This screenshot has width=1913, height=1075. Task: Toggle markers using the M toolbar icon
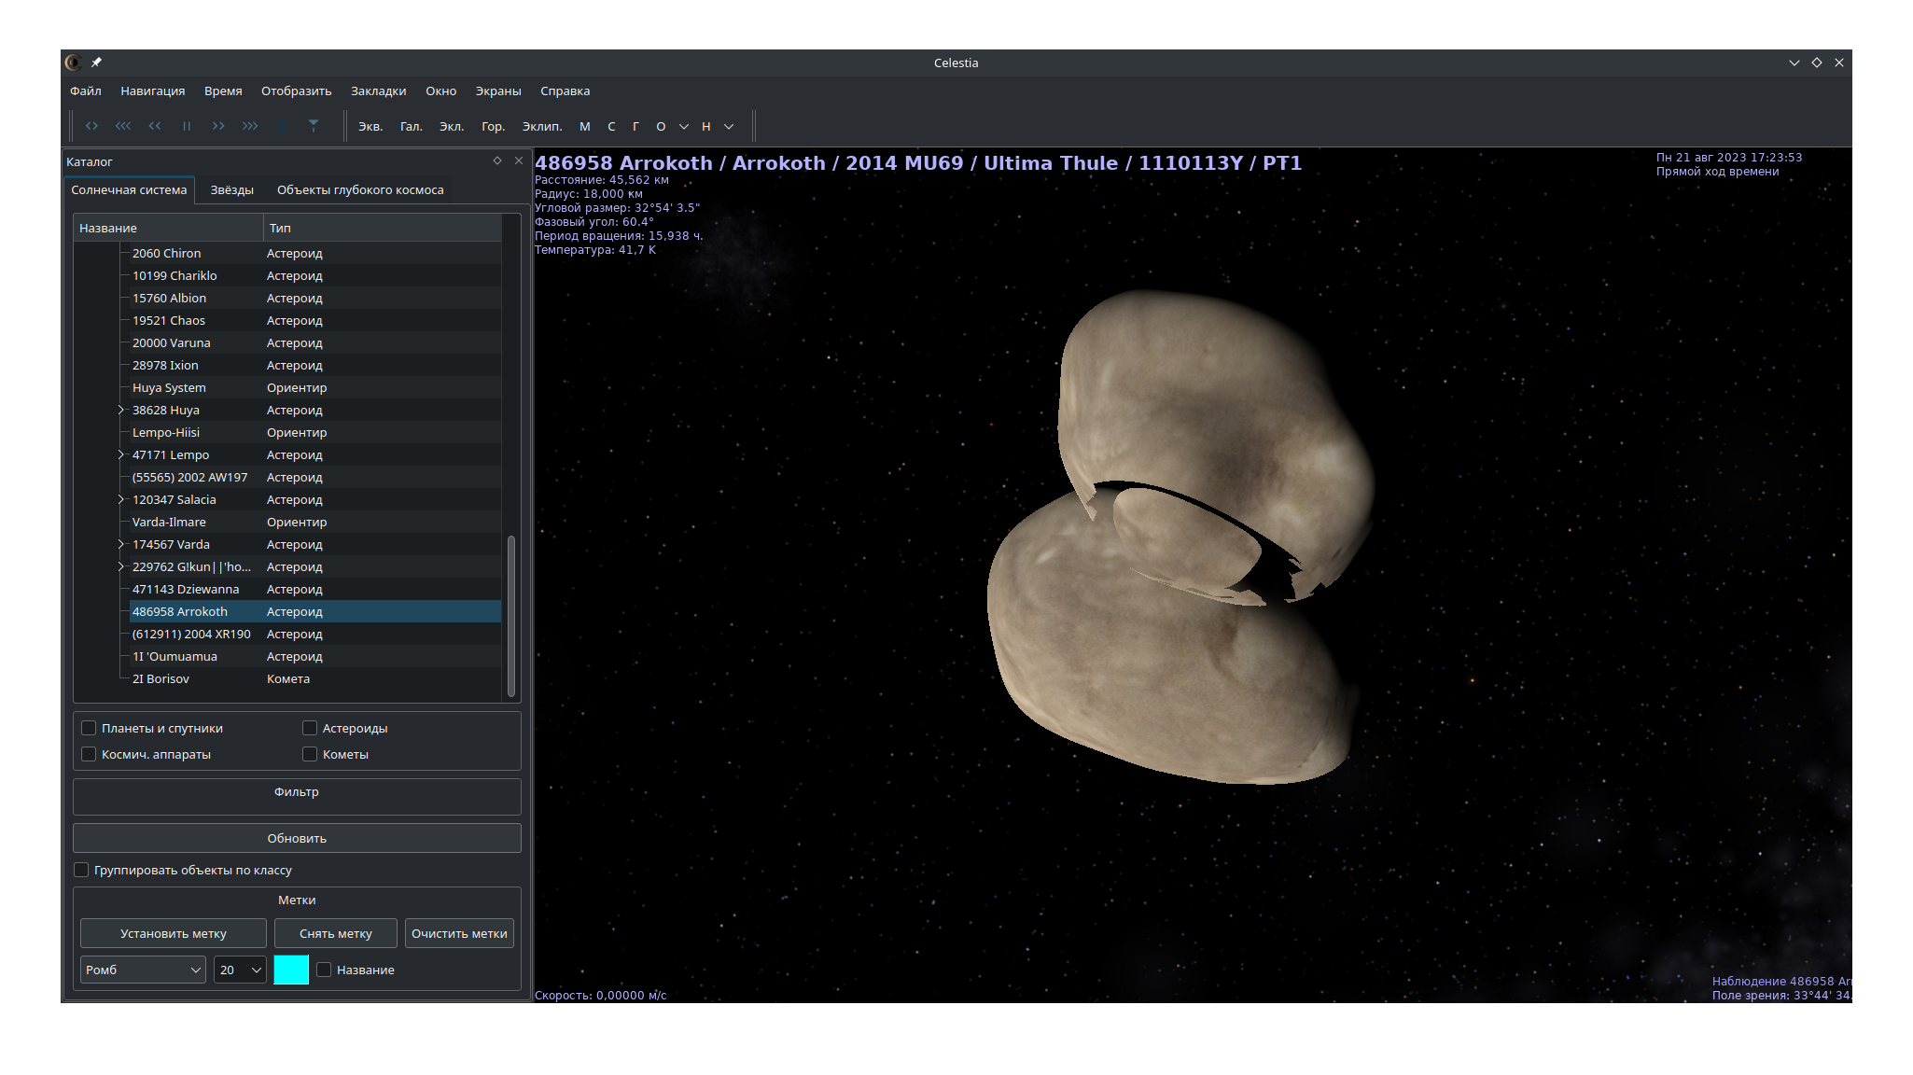(585, 126)
